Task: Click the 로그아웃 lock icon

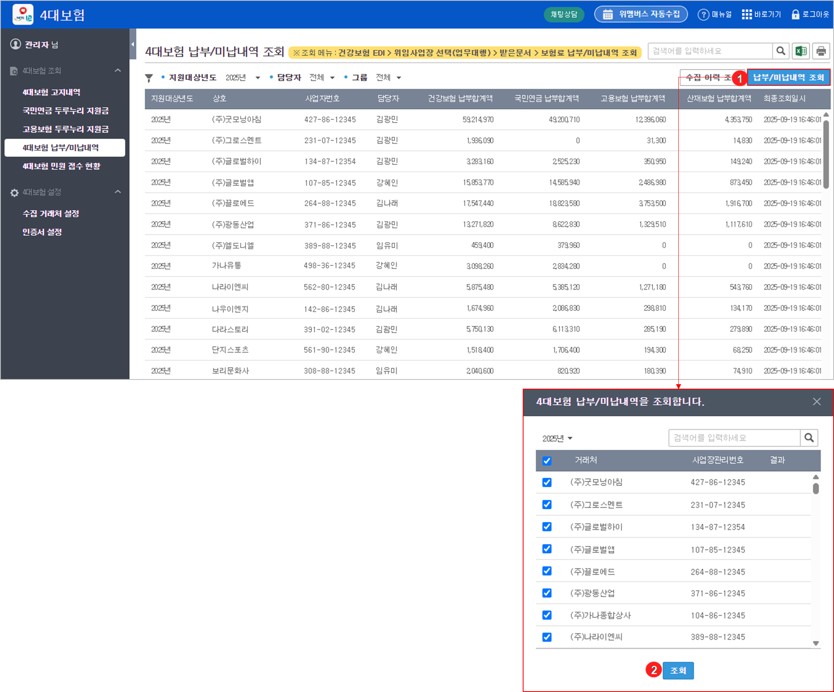Action: (795, 15)
